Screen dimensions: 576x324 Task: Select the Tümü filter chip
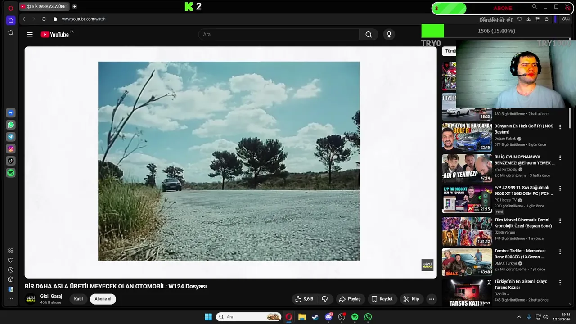point(450,51)
